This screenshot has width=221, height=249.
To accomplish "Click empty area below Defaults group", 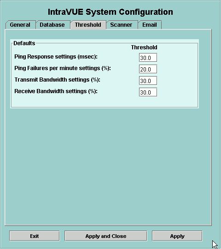I will 108,165.
